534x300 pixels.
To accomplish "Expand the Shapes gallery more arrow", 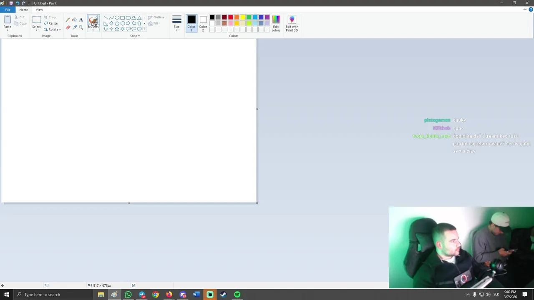I will tap(144, 29).
